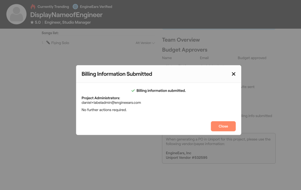Viewport: 301px width, 190px height.
Task: Click the Budget approved column header
Action: (252, 58)
